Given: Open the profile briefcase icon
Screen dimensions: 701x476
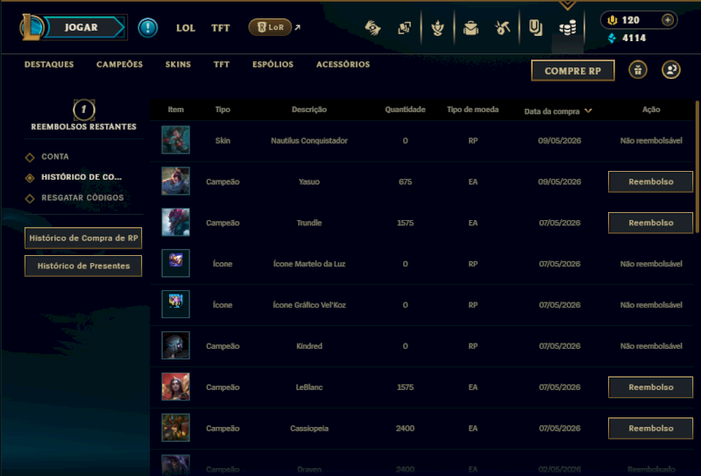Looking at the screenshot, I should 471,28.
